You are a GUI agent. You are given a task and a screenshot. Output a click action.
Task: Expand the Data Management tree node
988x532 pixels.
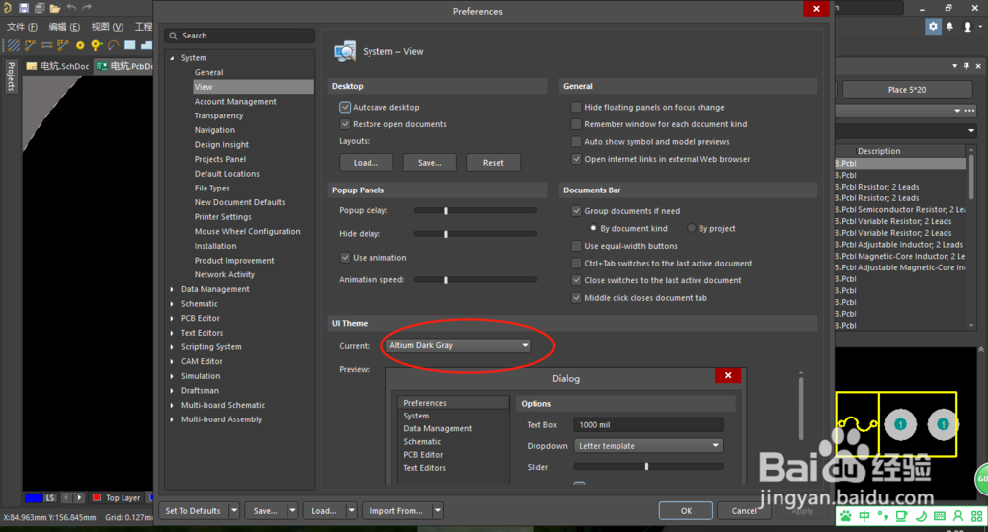point(172,289)
